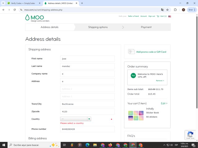
Task: Click the gift card icon beside promo code
Action: click(131, 51)
